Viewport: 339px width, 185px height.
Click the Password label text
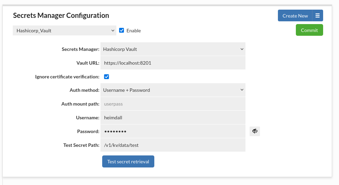pos(88,131)
